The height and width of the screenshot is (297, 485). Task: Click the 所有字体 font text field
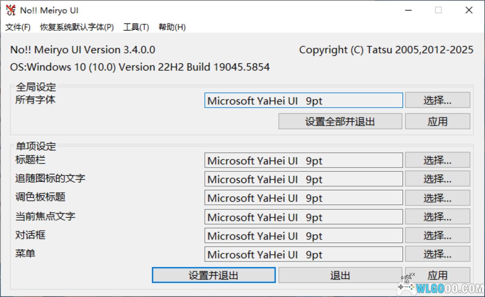303,101
